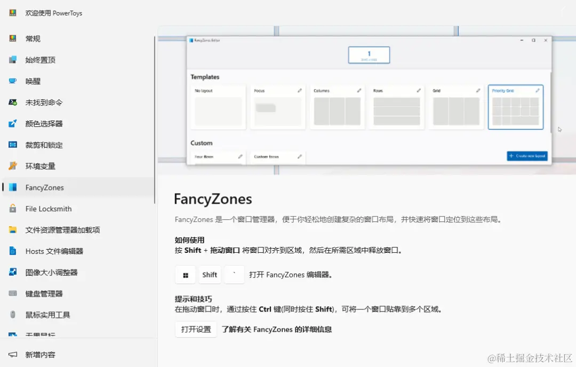
Task: Open the File Locksmith module icon
Action: point(13,209)
